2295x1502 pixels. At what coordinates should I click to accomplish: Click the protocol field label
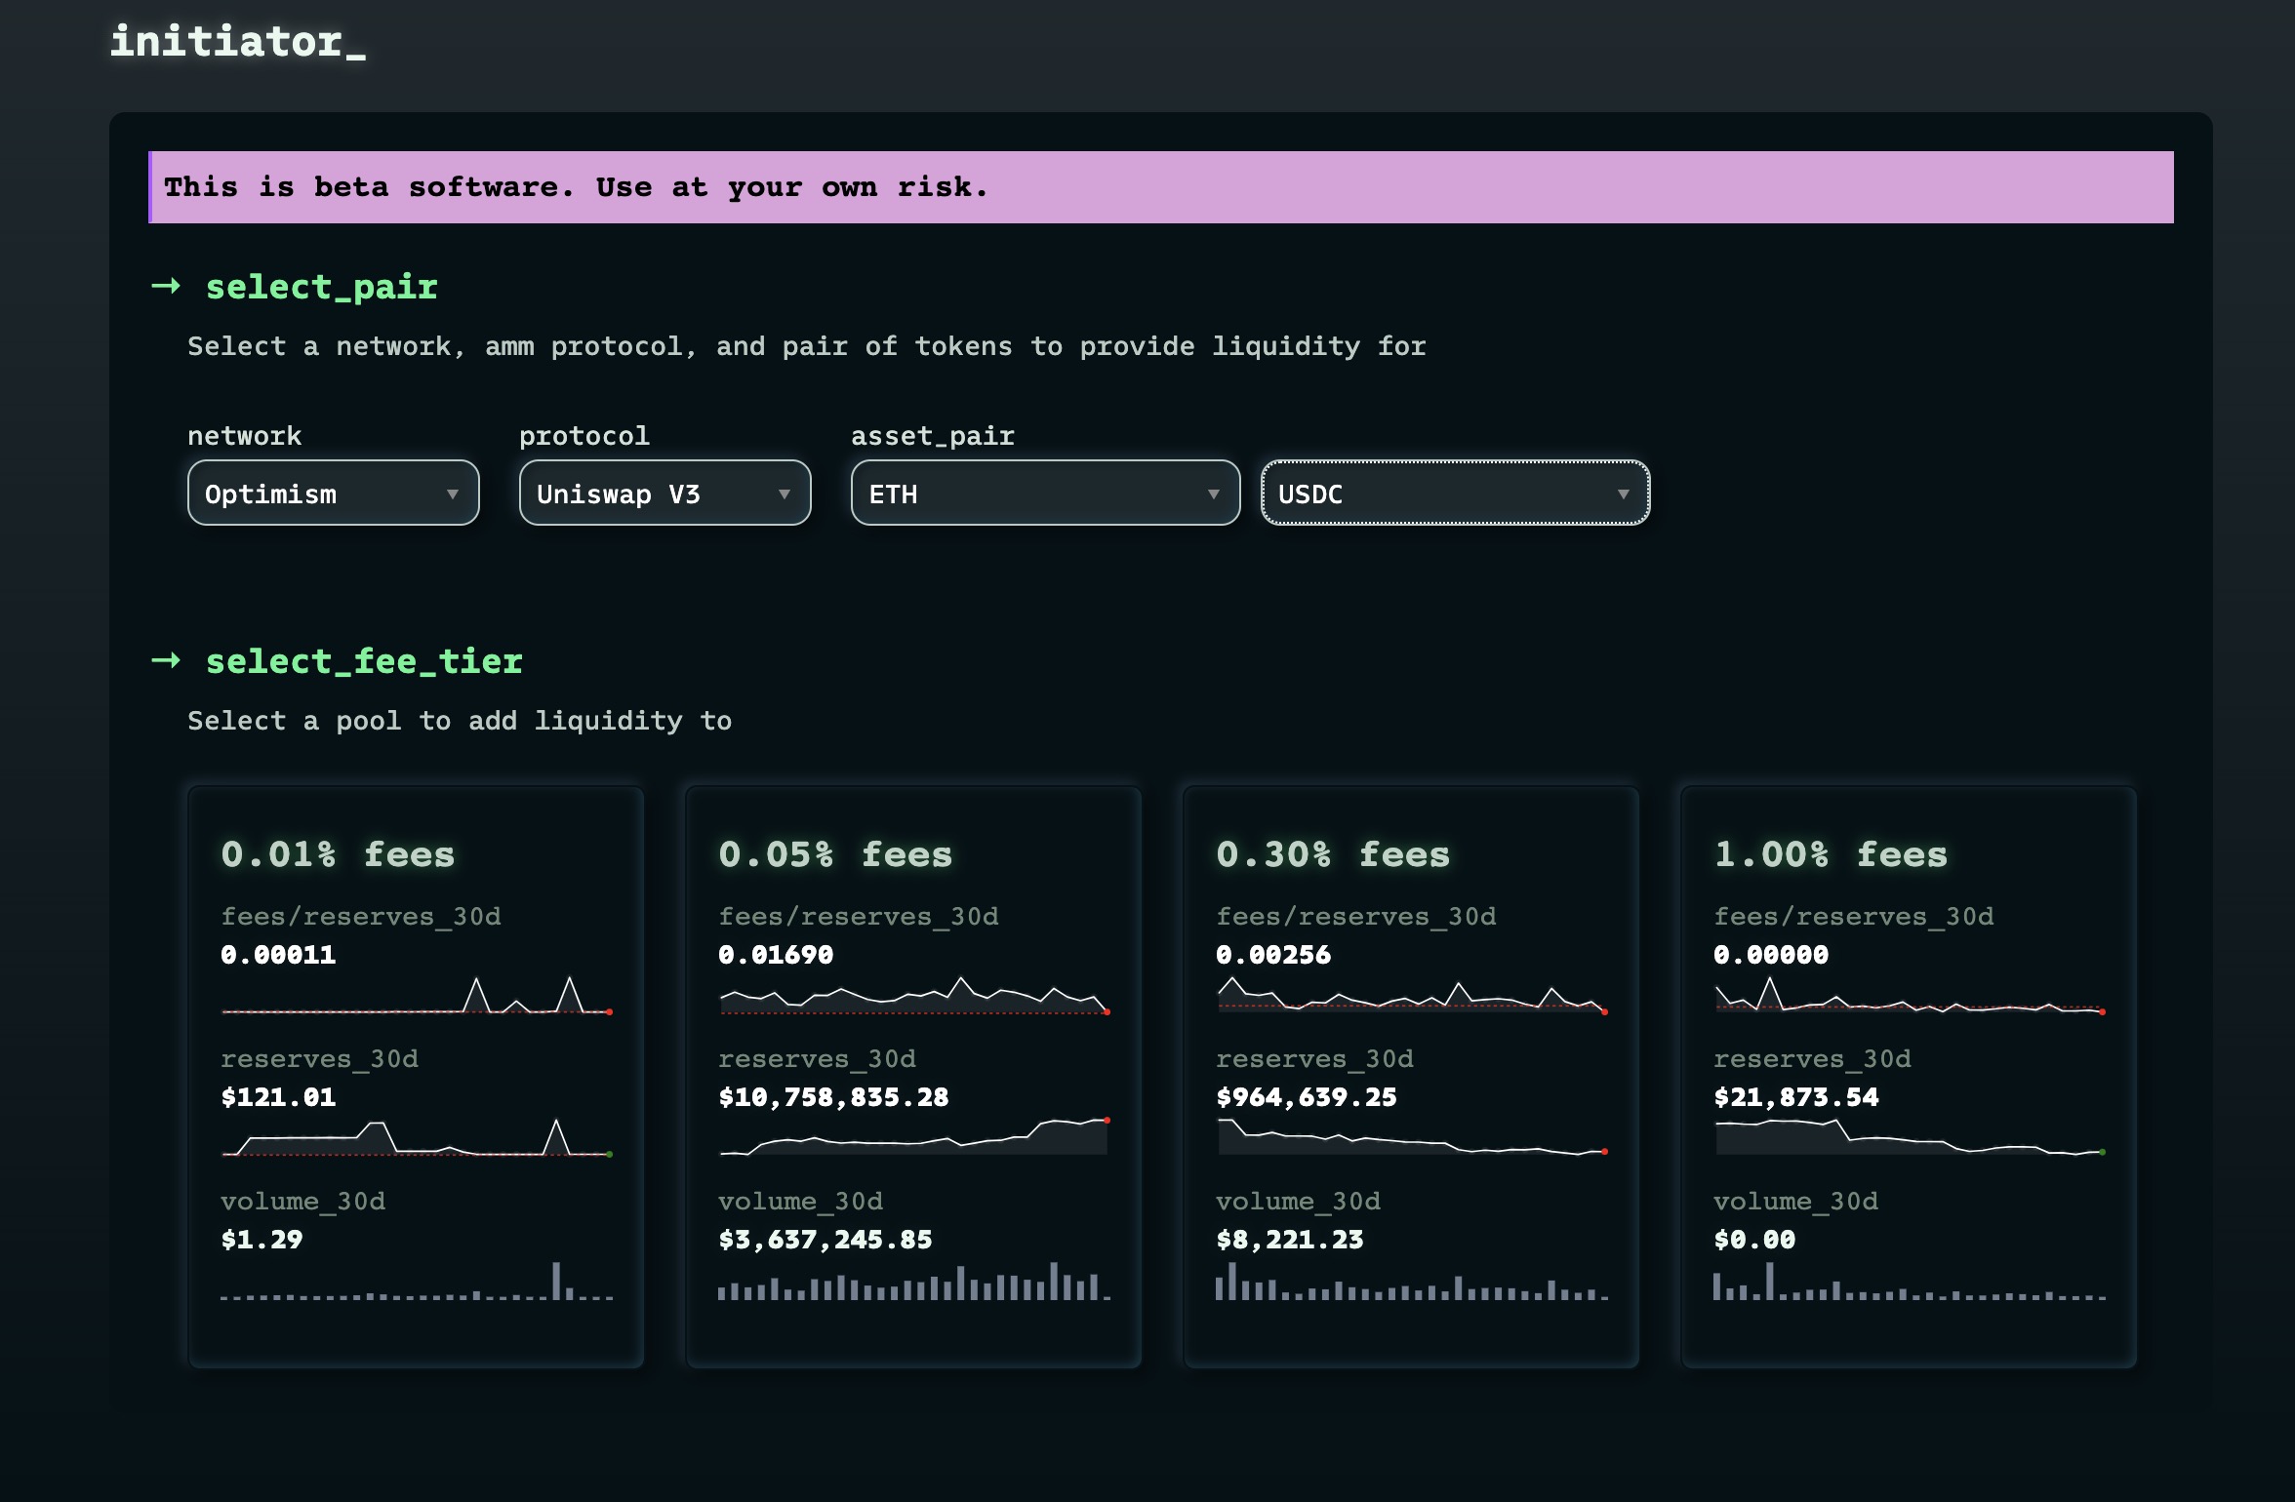click(x=584, y=436)
